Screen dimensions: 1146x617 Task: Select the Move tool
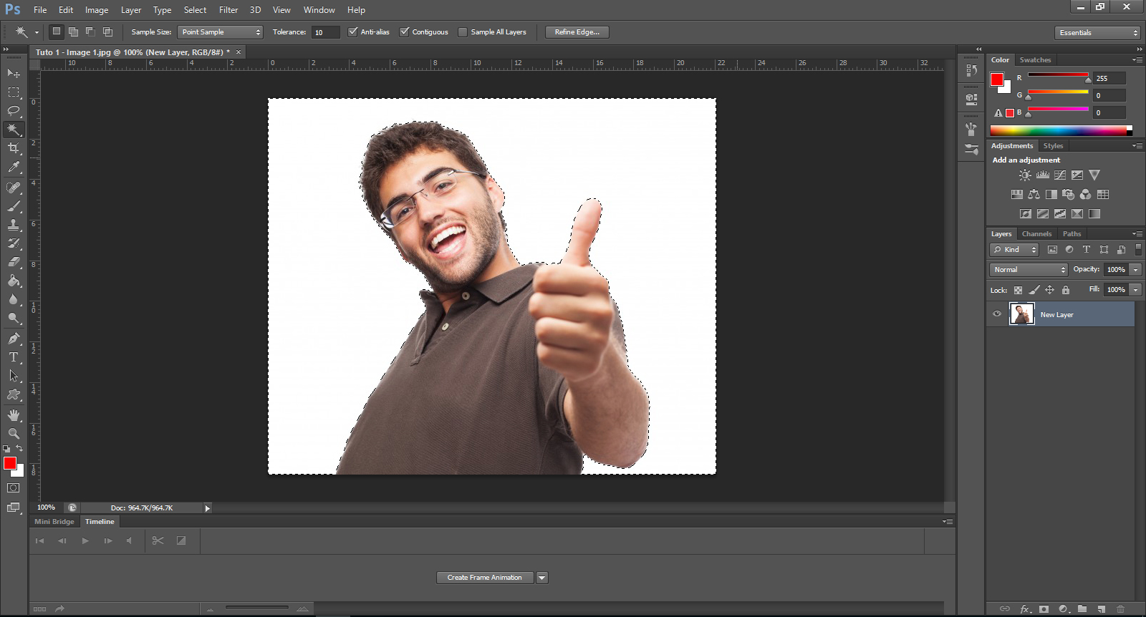14,73
